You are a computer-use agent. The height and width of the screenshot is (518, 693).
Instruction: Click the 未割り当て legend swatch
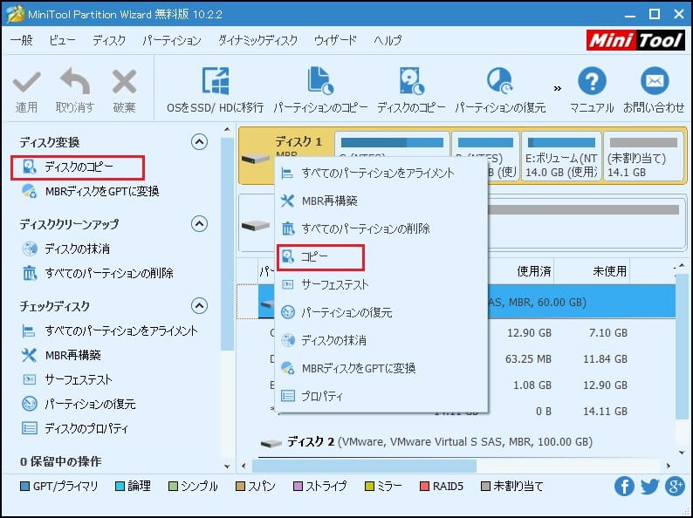click(x=485, y=487)
